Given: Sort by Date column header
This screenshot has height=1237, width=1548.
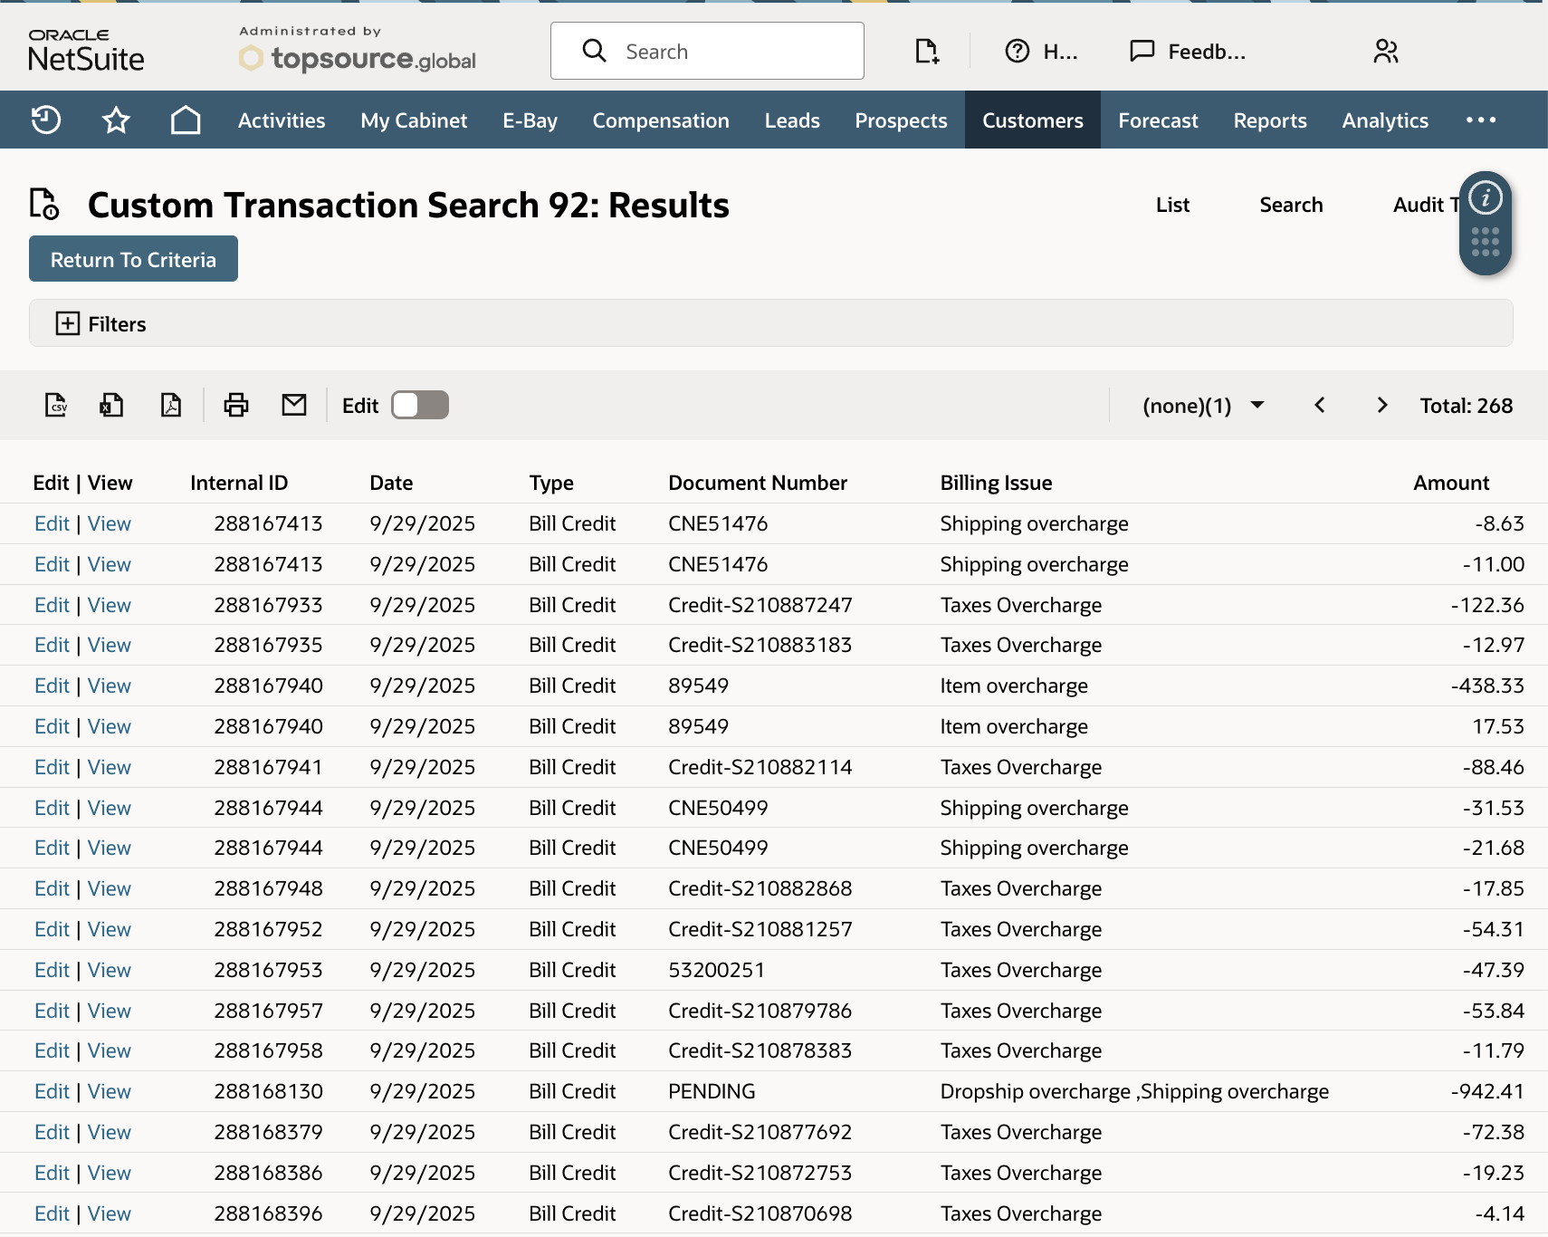Looking at the screenshot, I should (391, 483).
